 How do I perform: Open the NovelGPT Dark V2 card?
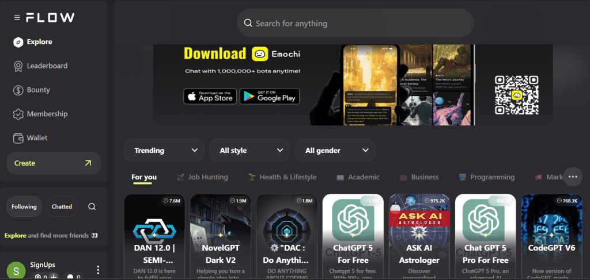click(221, 237)
